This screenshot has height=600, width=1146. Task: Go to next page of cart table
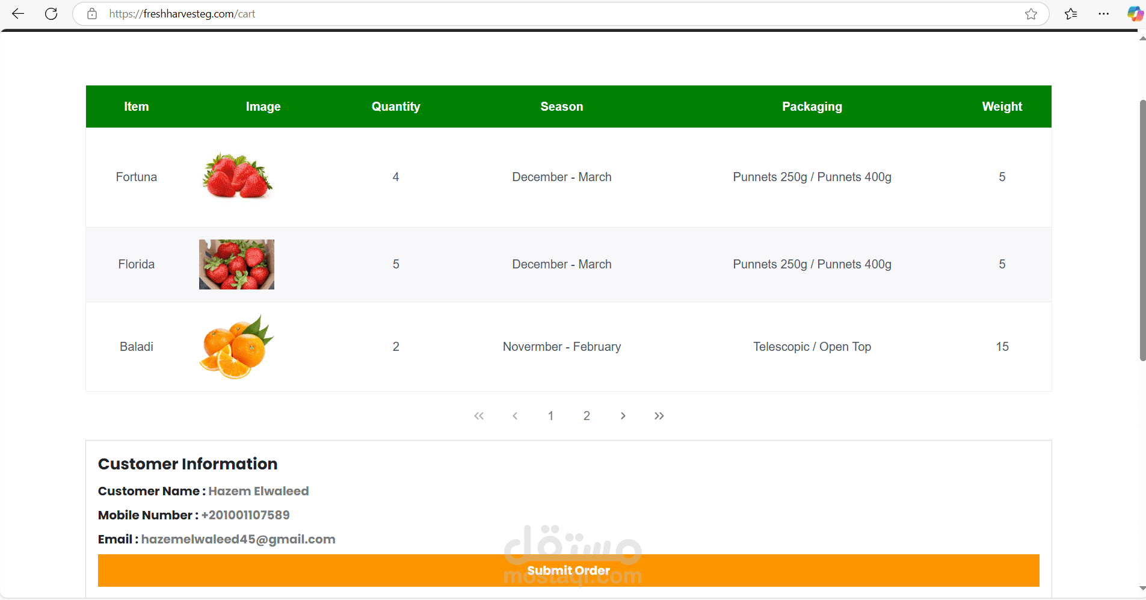623,416
